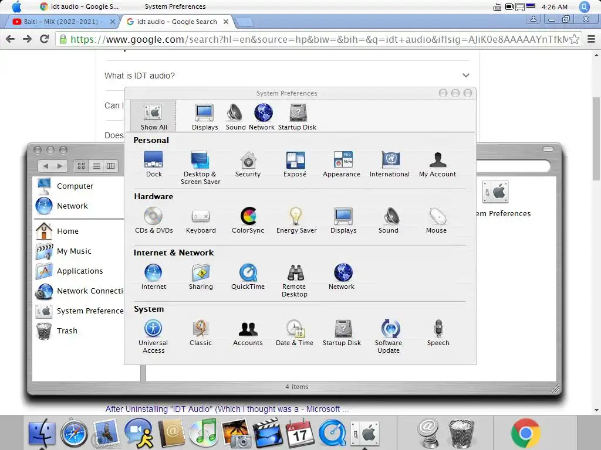Switch to the idt audio Google Search tab
Viewport: 601px width, 450px height.
click(x=177, y=22)
